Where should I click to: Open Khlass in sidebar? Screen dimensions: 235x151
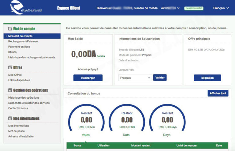click(13, 52)
